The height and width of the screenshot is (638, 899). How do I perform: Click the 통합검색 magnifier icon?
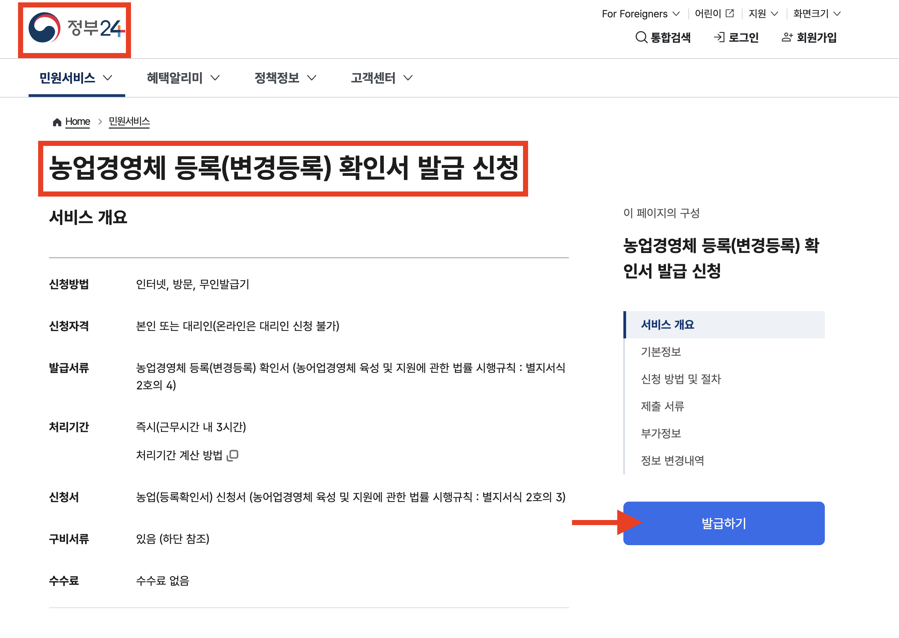pyautogui.click(x=641, y=37)
